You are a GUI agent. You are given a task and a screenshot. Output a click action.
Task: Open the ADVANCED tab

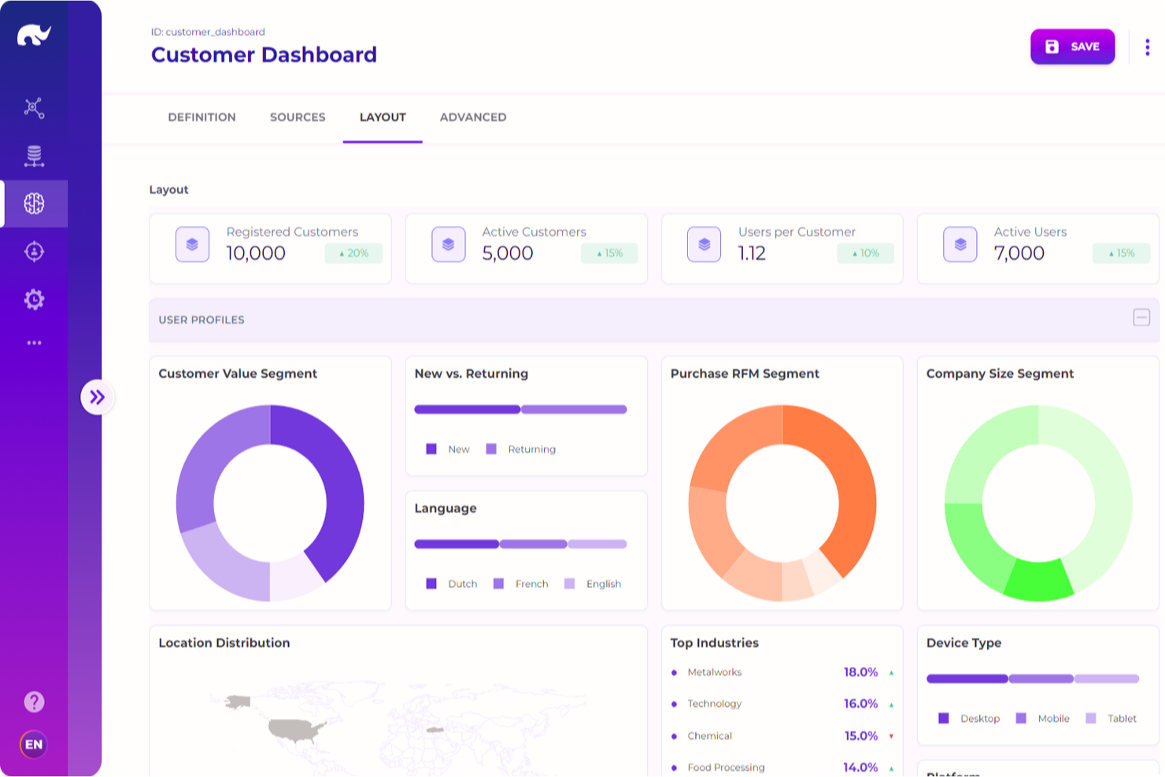coord(472,117)
